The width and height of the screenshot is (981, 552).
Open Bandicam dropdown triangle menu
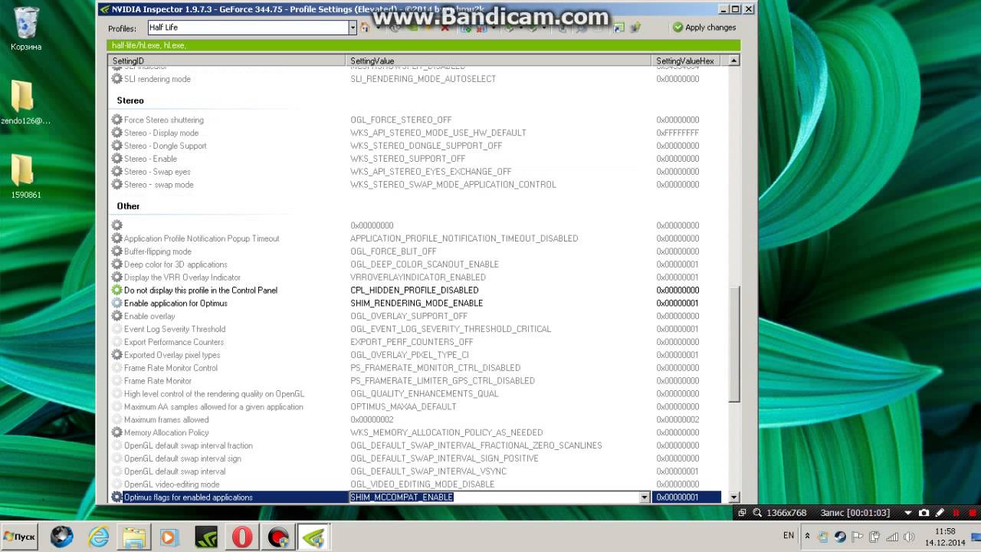point(908,513)
